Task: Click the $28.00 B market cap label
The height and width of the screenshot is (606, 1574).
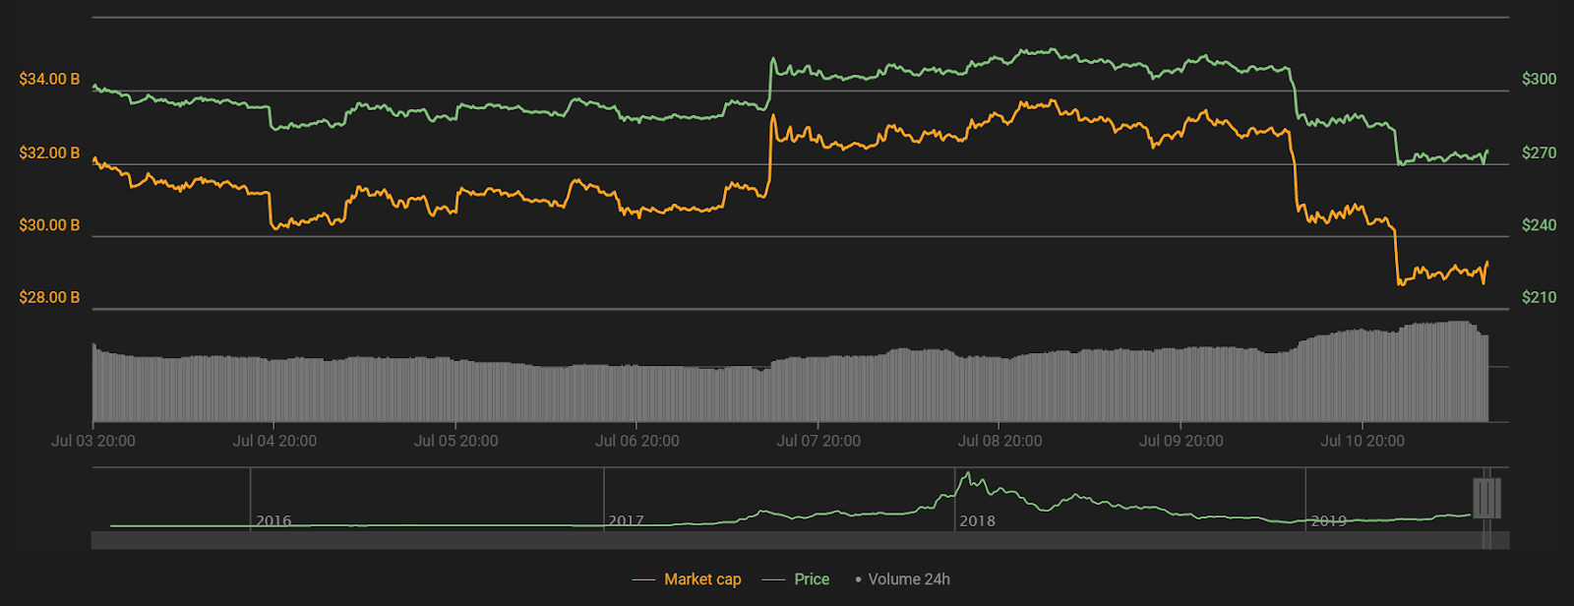Action: pyautogui.click(x=49, y=297)
